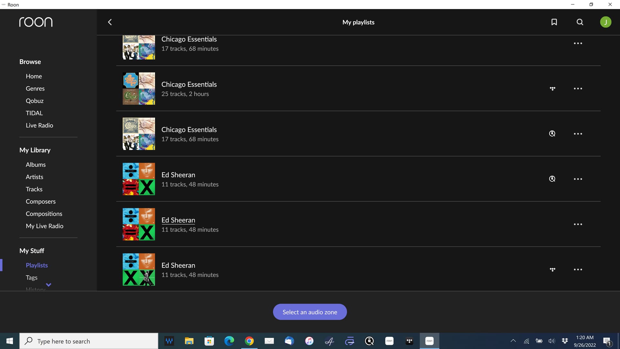Open Ed Sheeran playlist title beside Qobuz icon
Viewport: 620px width, 349px height.
178,175
